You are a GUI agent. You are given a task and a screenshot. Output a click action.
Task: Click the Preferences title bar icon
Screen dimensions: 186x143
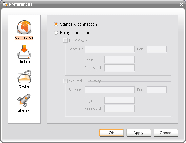click(x=5, y=4)
